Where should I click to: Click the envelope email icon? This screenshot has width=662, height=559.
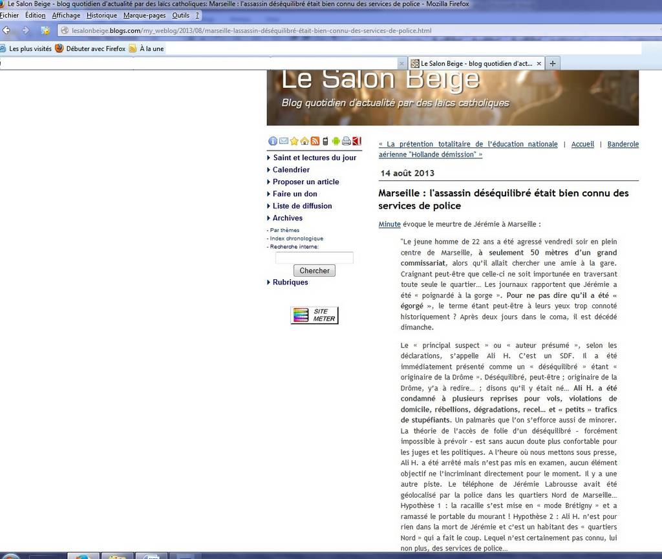(x=284, y=141)
